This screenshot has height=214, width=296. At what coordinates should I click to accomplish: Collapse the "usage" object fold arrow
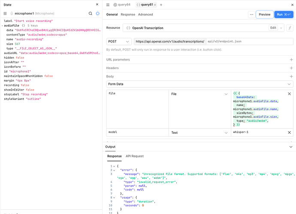[x=114, y=198]
